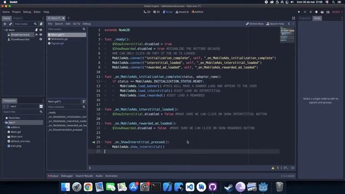Fold the _ready function at line 3
The height and width of the screenshot is (194, 345).
click(x=102, y=39)
